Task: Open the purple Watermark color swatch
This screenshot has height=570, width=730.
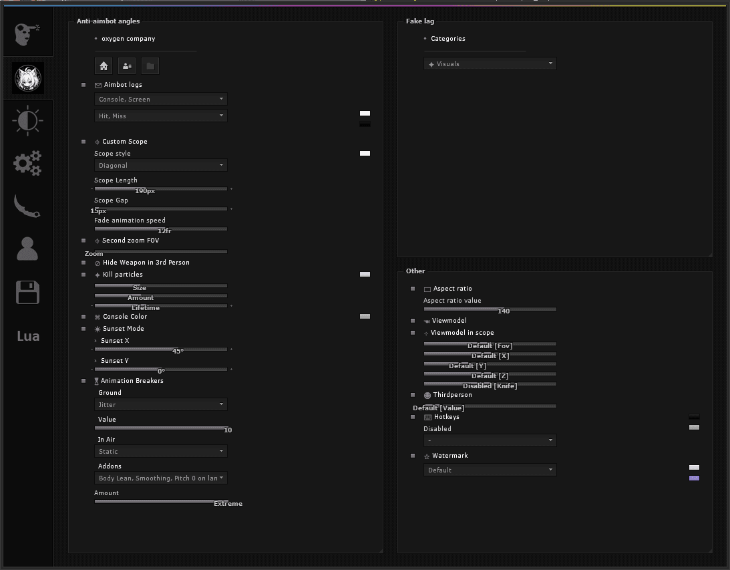Action: click(694, 478)
